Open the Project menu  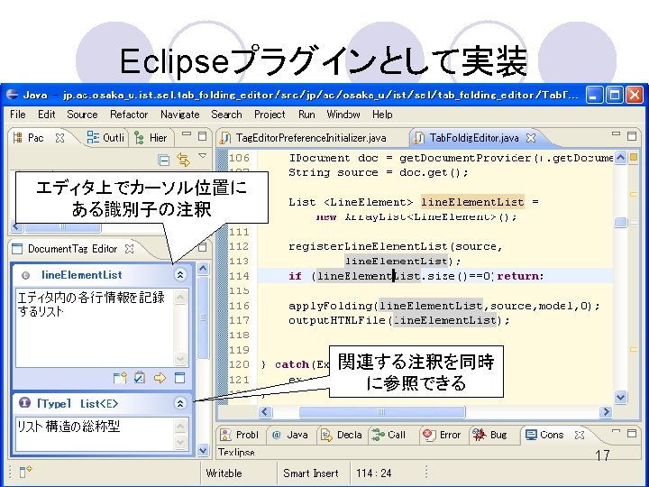coord(270,115)
